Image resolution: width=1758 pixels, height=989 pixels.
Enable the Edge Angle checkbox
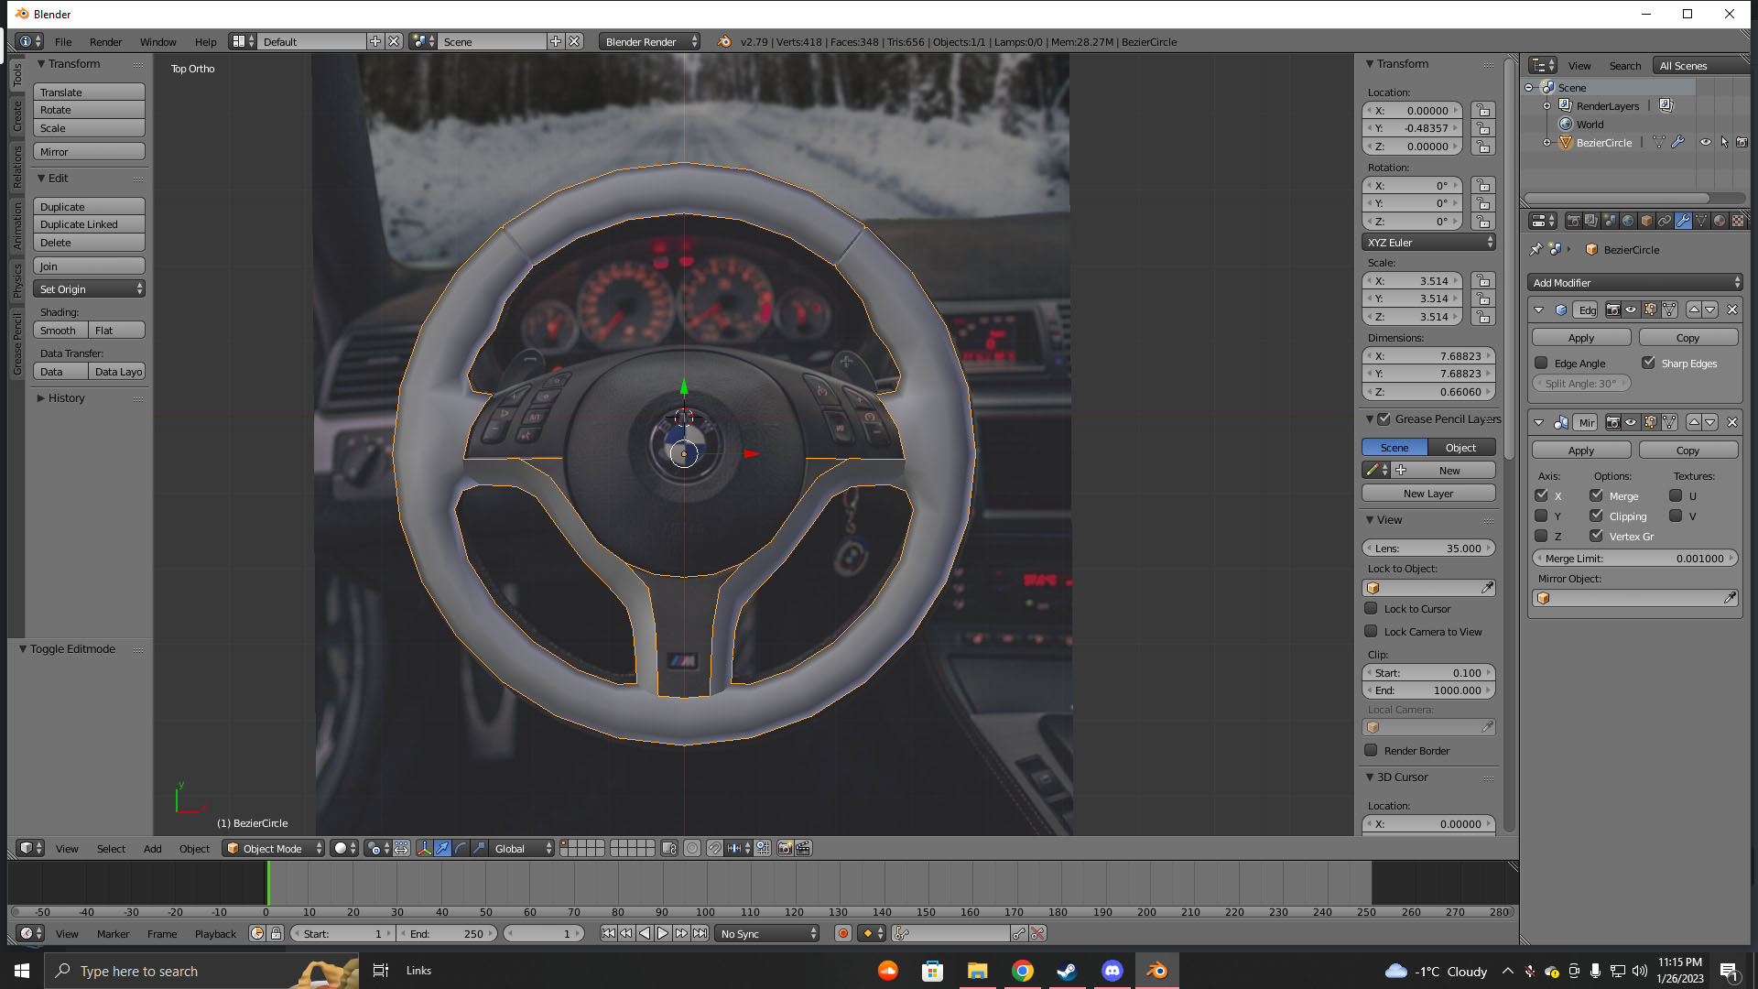[x=1541, y=363]
